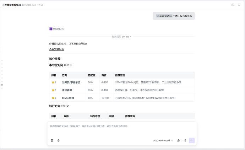
Task: Click the 90% match value
Action: pos(90,82)
